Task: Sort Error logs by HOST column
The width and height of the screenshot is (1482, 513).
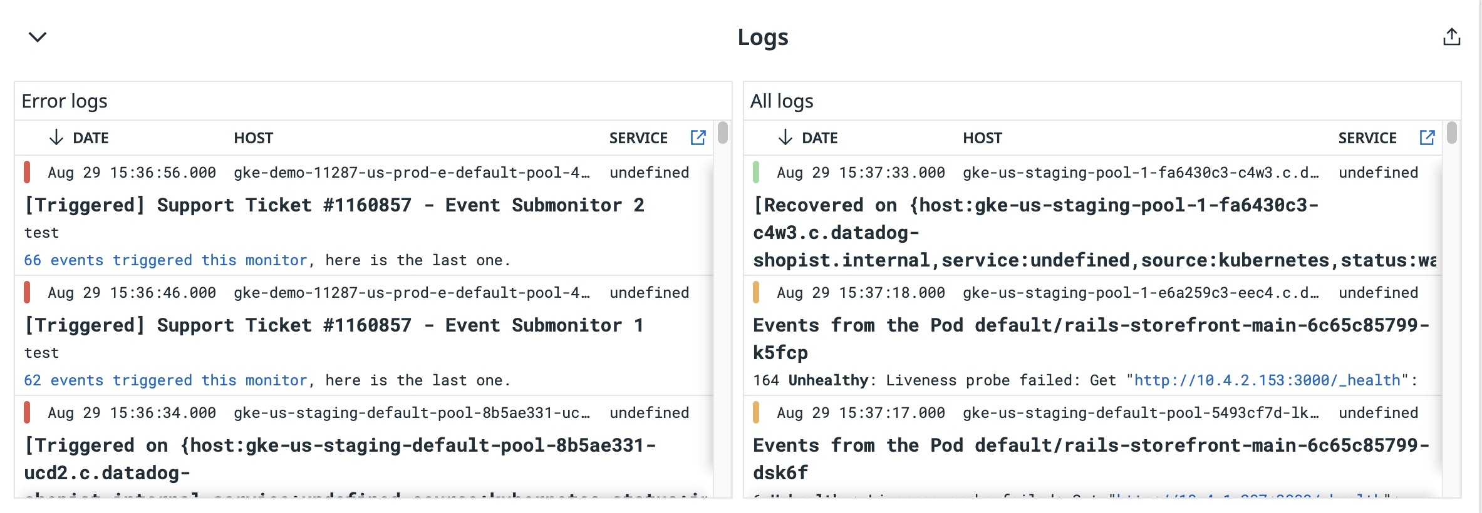Action: (x=254, y=138)
